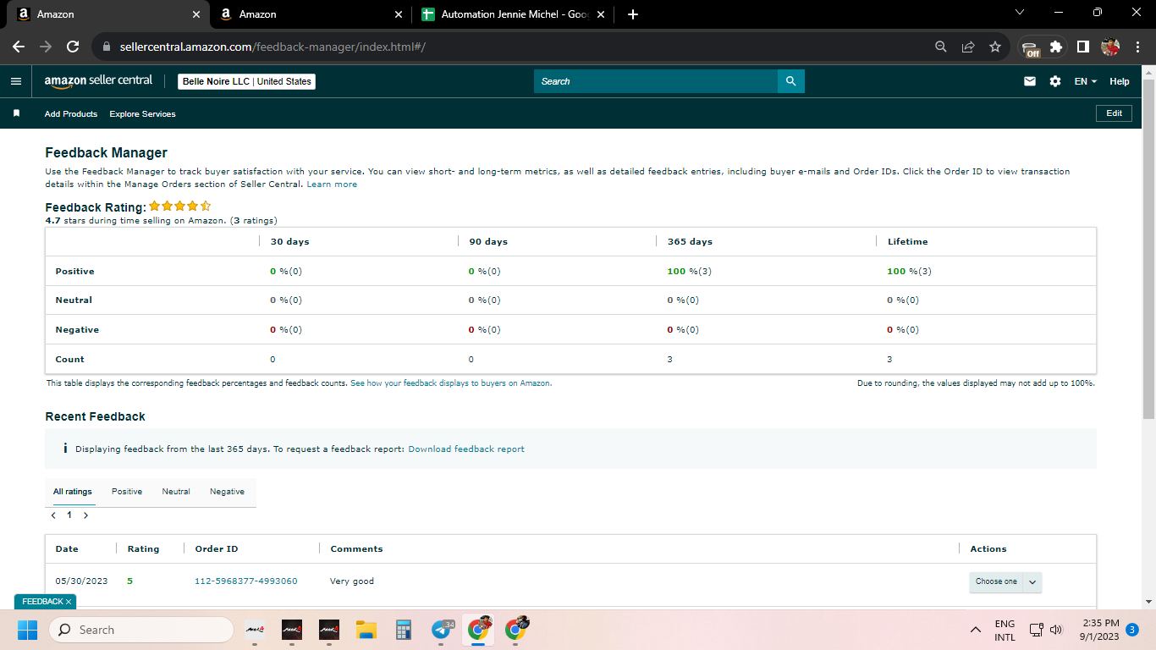
Task: Expand the Choose one actions dropdown
Action: click(1005, 581)
